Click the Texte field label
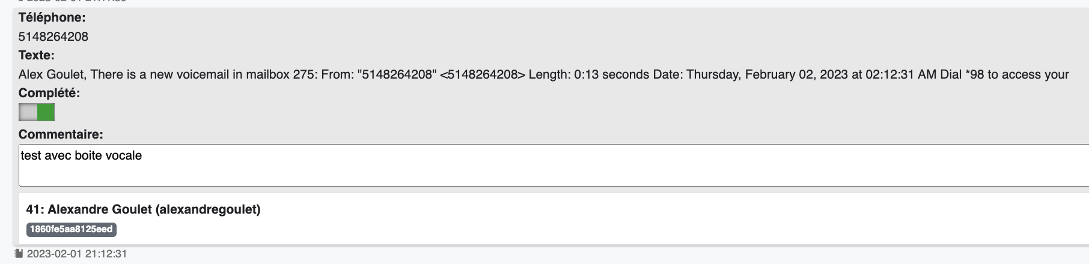This screenshot has height=264, width=1089. point(37,56)
